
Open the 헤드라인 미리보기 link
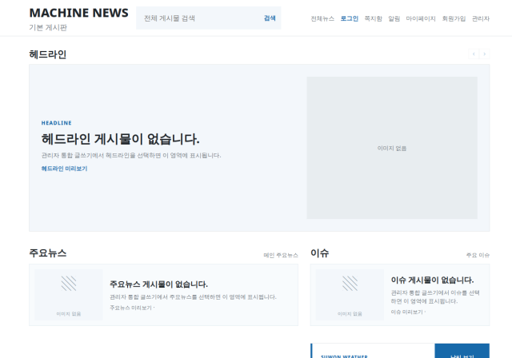(x=64, y=169)
